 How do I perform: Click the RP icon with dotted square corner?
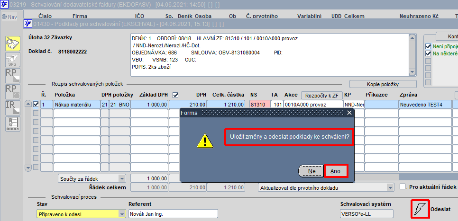tap(13, 92)
